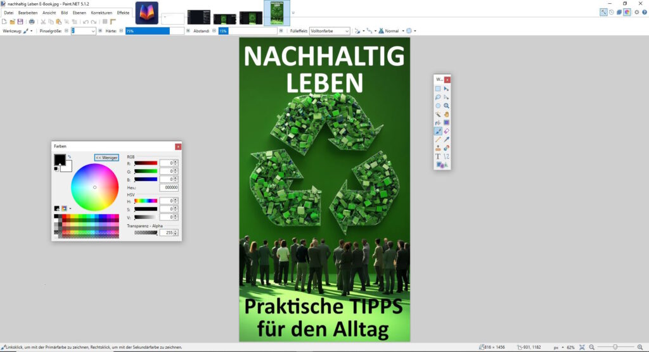Close the Farben window
The image size is (649, 352).
click(178, 146)
